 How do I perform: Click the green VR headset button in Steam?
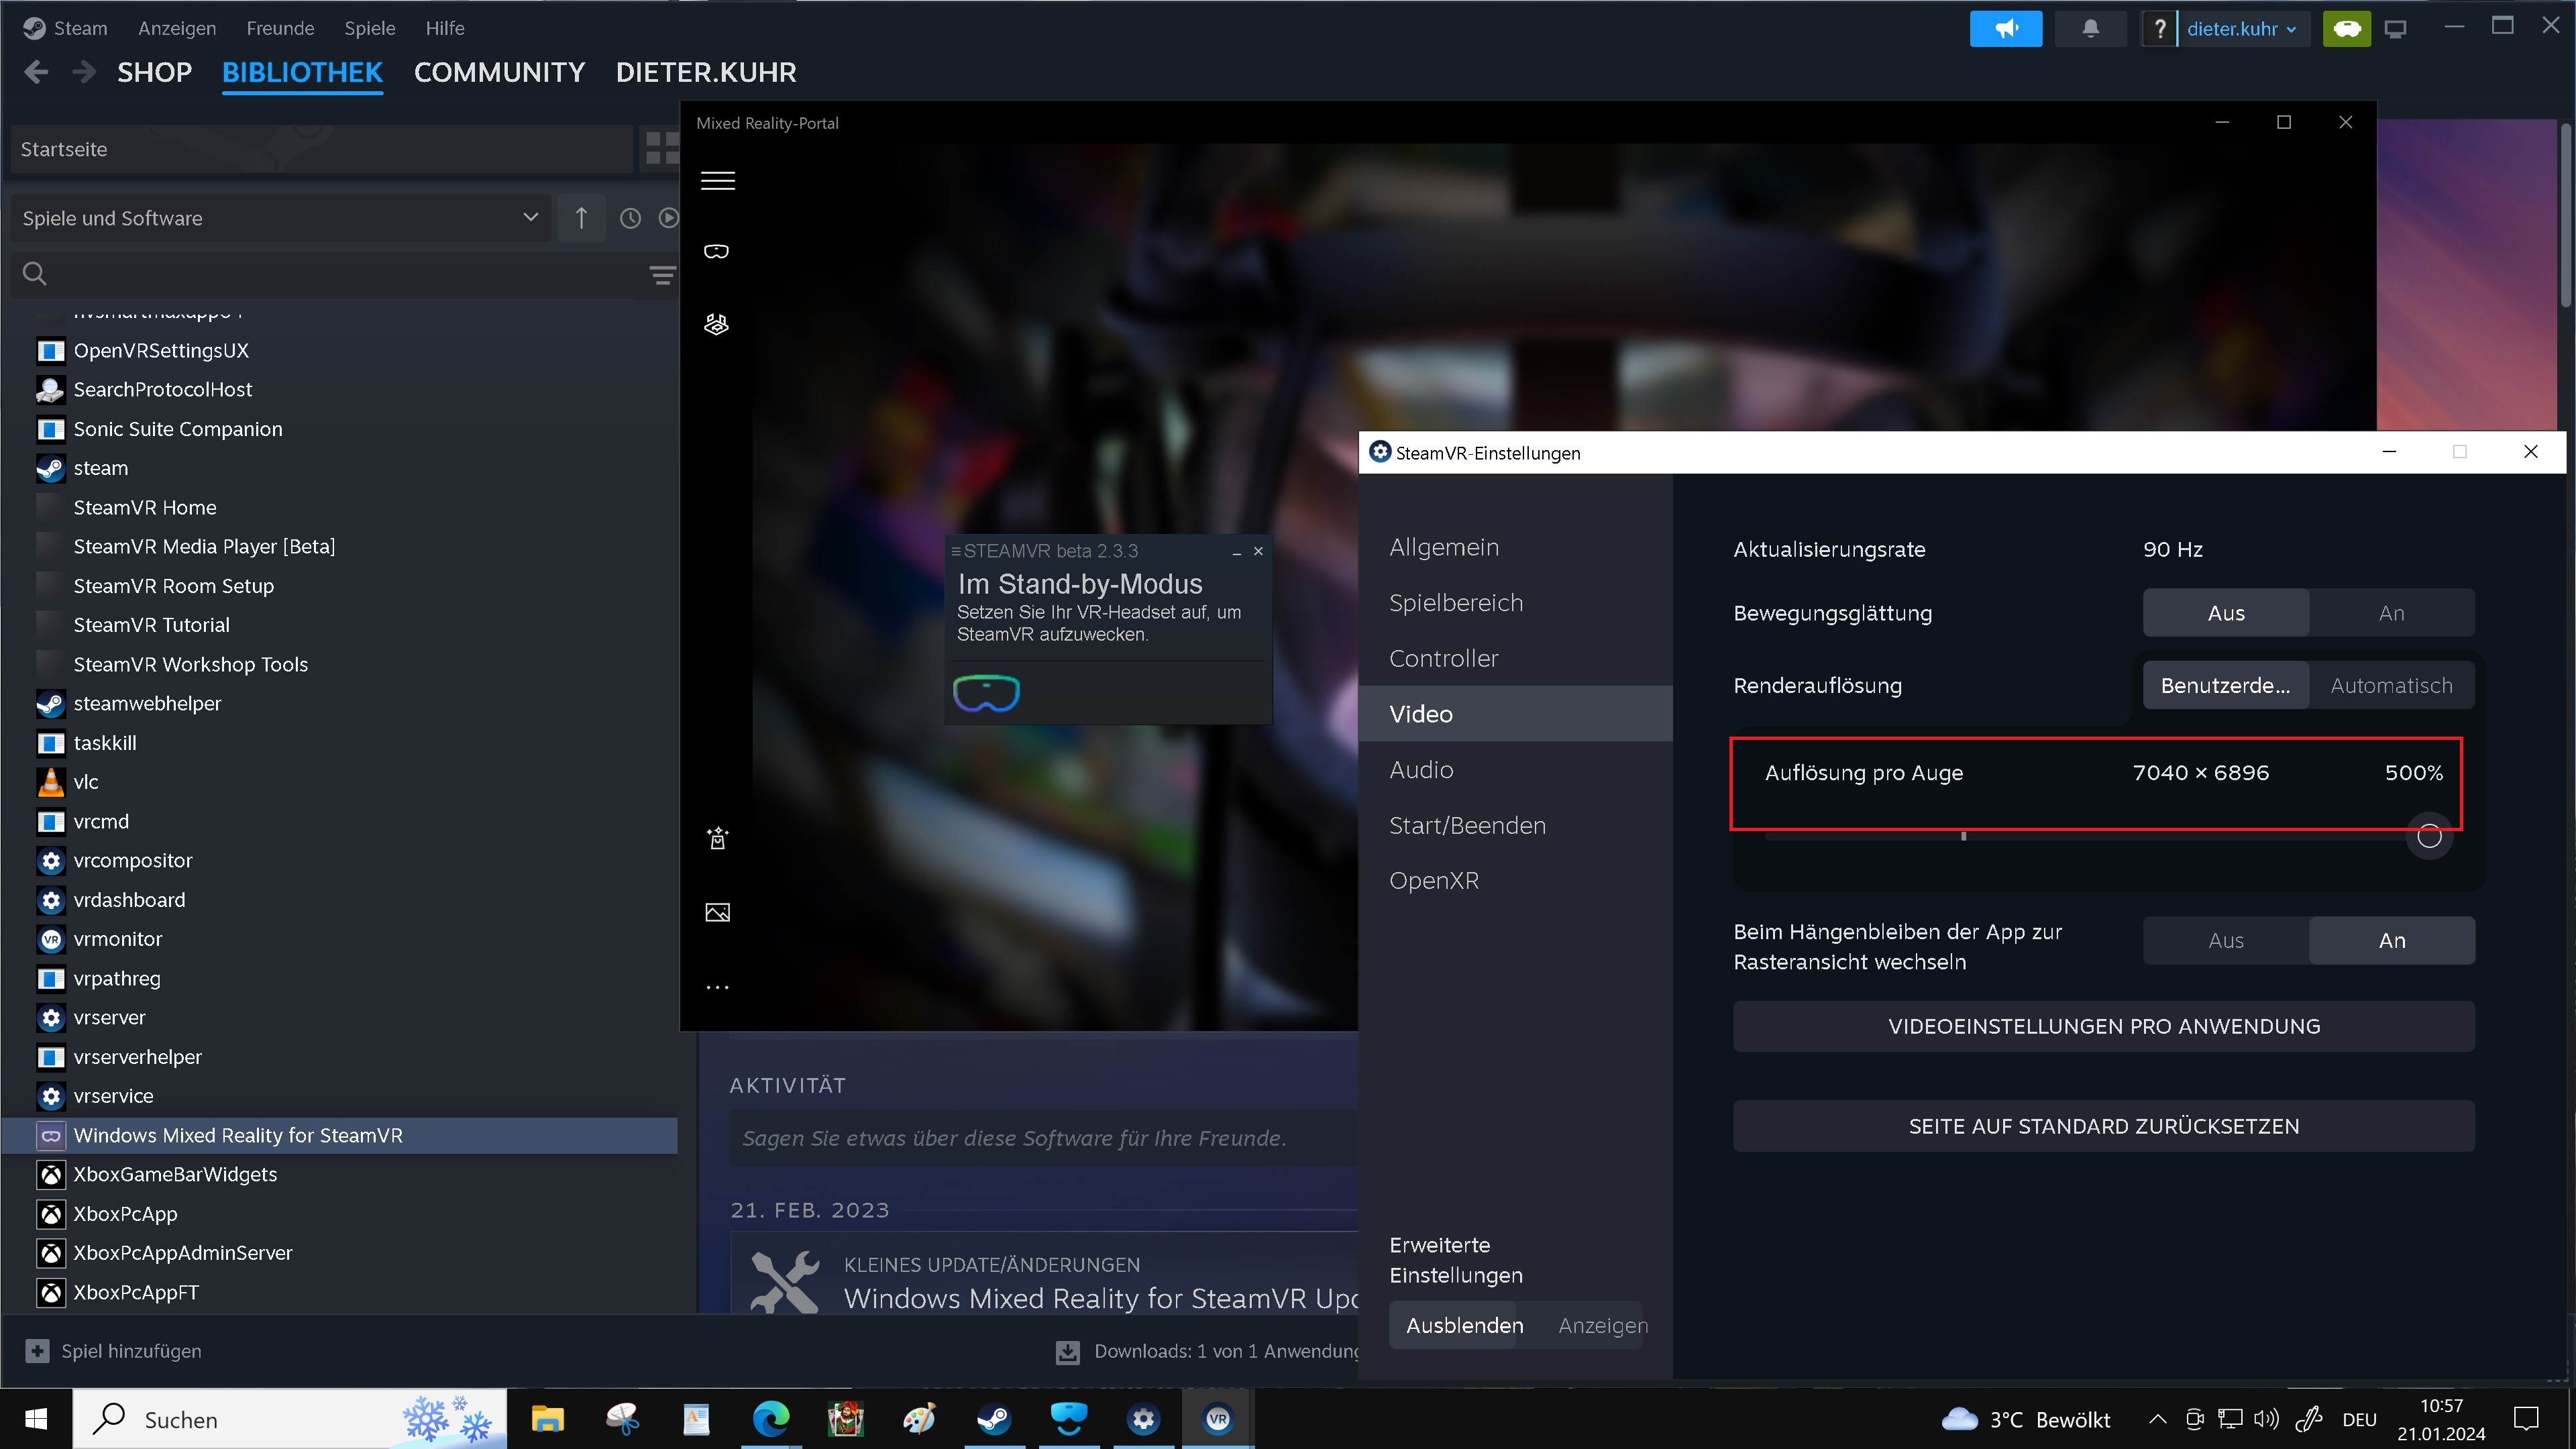pos(2346,29)
